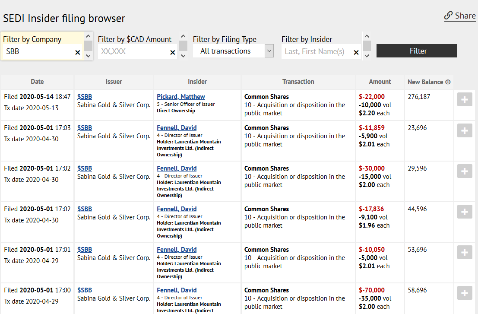This screenshot has height=314, width=478.
Task: Click the Share link
Action: tap(460, 16)
